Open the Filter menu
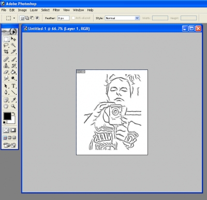 point(56,10)
